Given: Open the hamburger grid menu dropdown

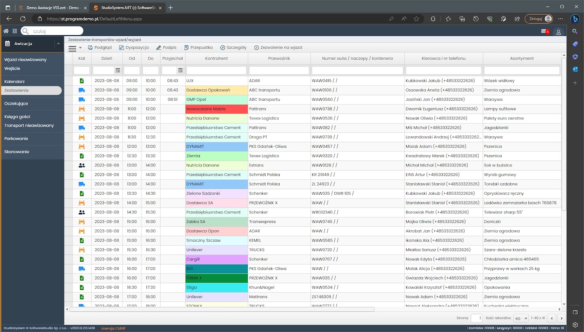Looking at the screenshot, I should (x=75, y=48).
